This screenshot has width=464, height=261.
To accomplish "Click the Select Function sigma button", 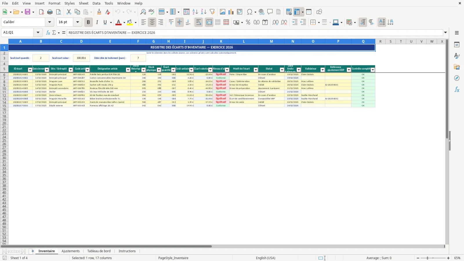I will click(54, 32).
